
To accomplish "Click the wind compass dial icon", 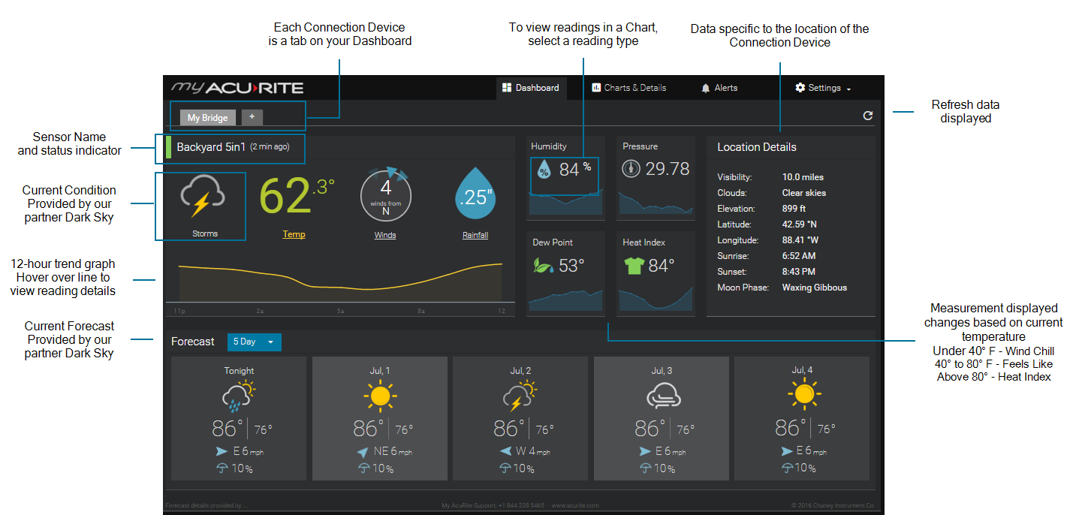I will pos(385,194).
